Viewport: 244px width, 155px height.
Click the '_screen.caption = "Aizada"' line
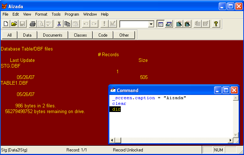(149, 98)
